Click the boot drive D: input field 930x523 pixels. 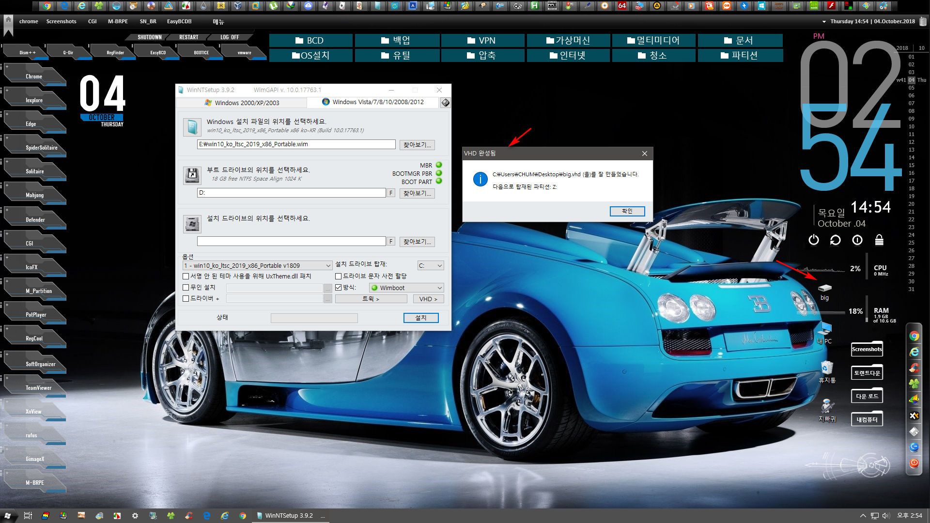291,193
